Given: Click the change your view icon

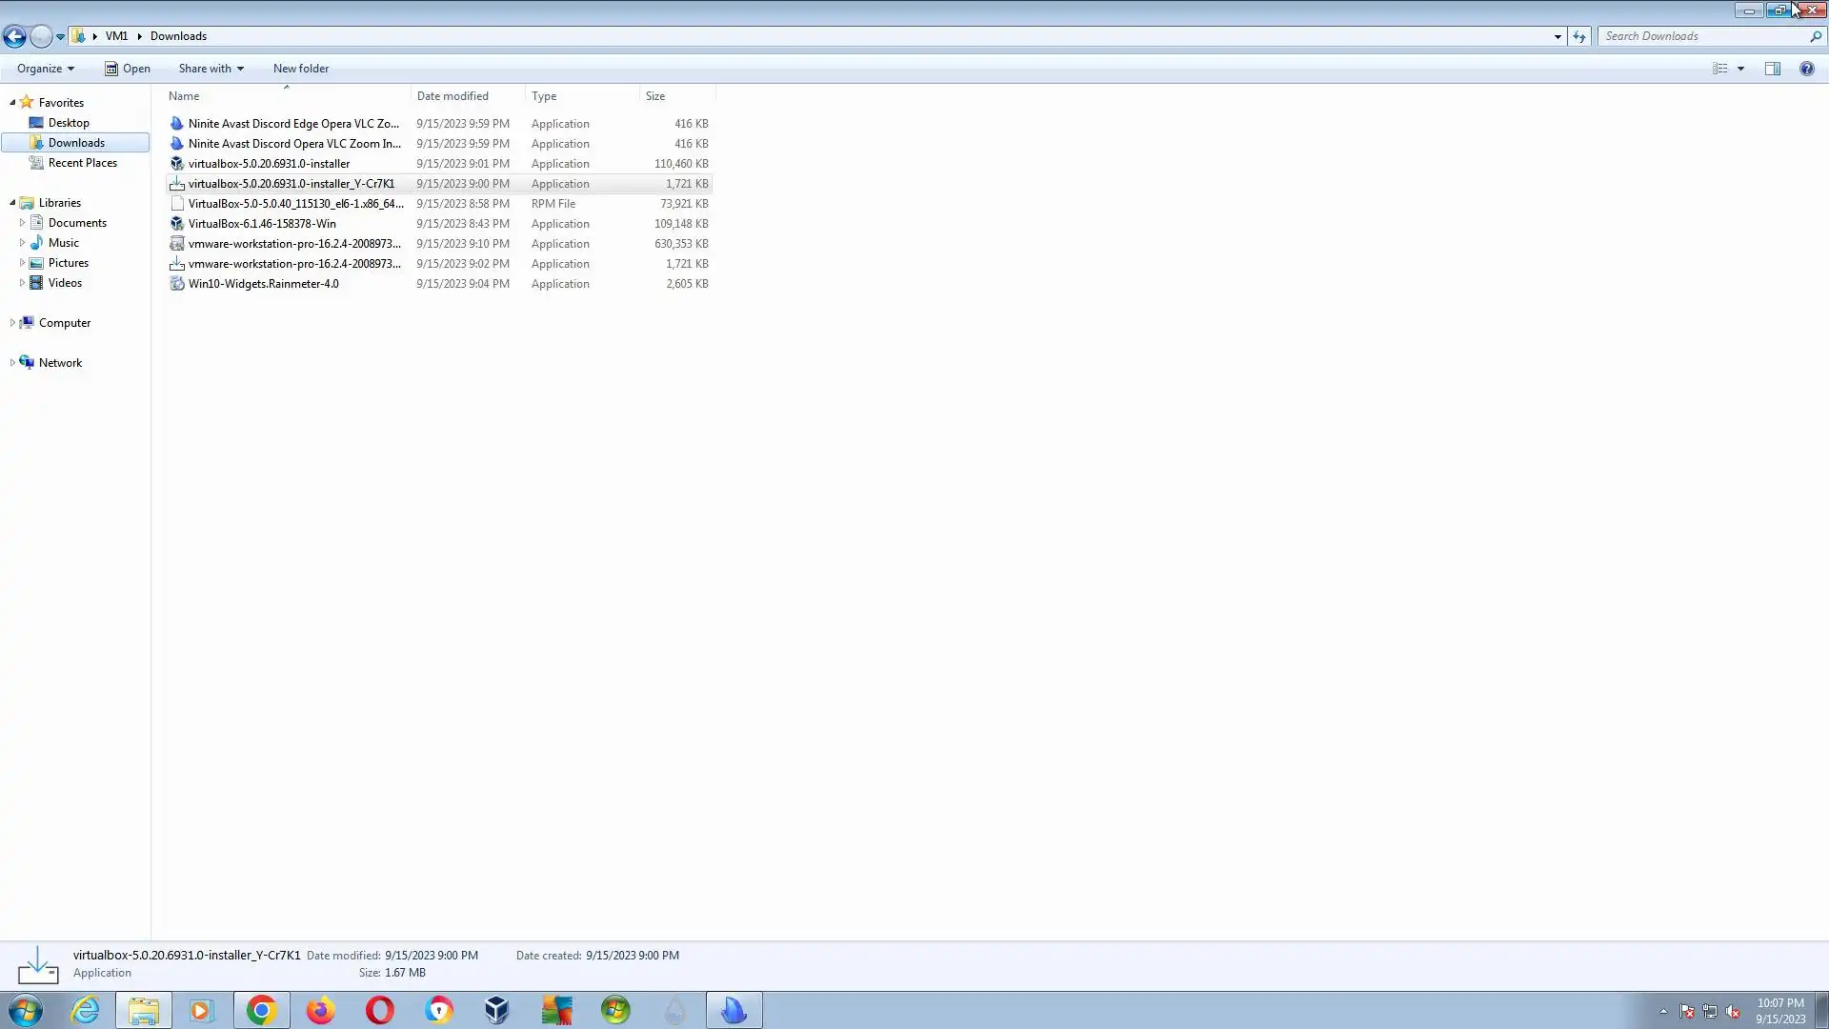Looking at the screenshot, I should 1720,69.
